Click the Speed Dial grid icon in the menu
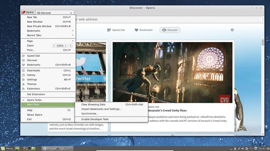The height and width of the screenshot is (151, 270). coord(23,56)
